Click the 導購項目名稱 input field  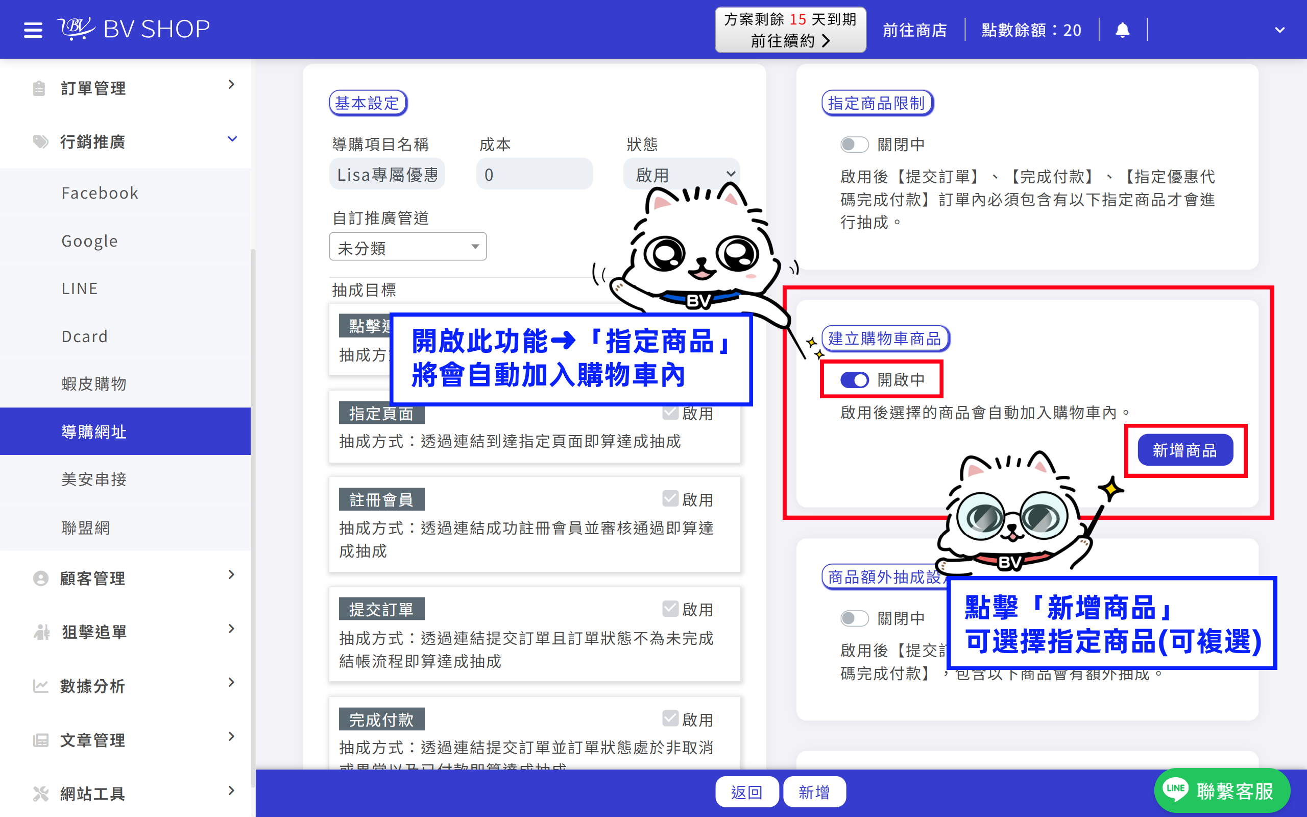pos(387,174)
